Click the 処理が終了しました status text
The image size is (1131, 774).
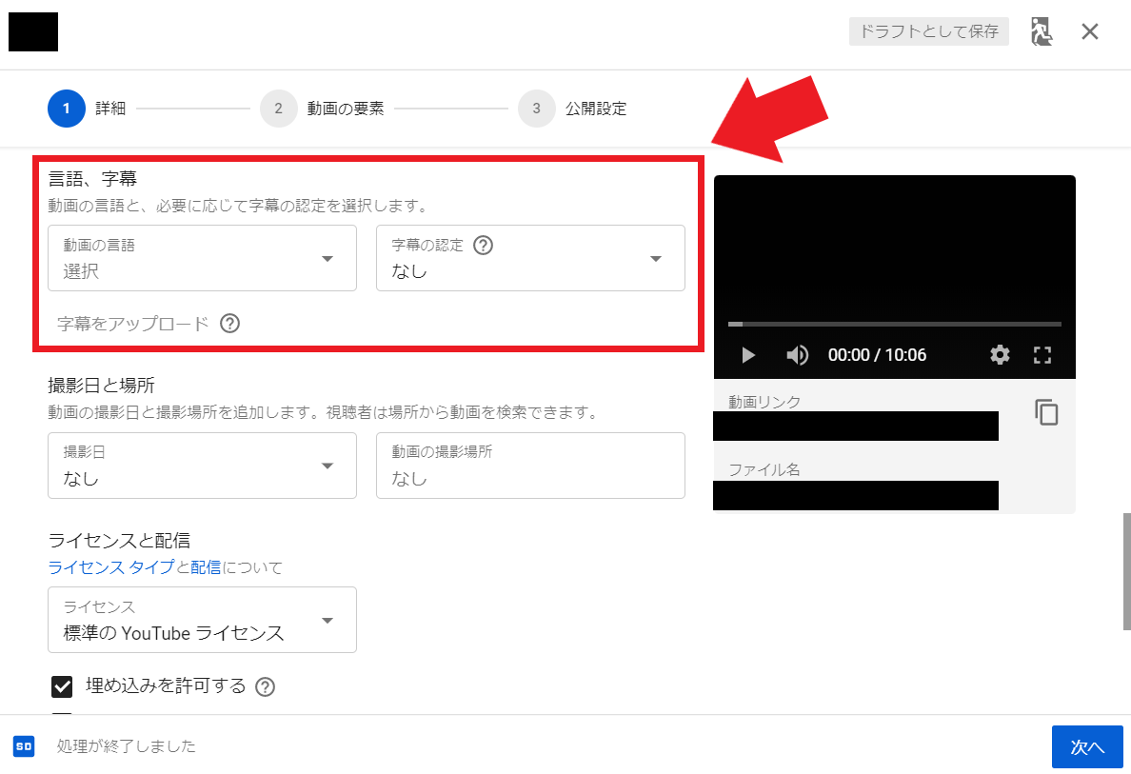point(127,746)
